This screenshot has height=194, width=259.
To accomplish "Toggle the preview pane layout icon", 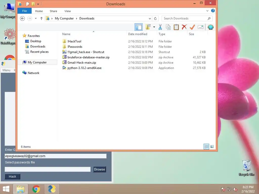I will click(139, 27).
